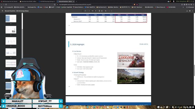The image size is (195, 109).
Task: Switch to Pearl Abyss Earnings tab
Action: tap(47, 2)
